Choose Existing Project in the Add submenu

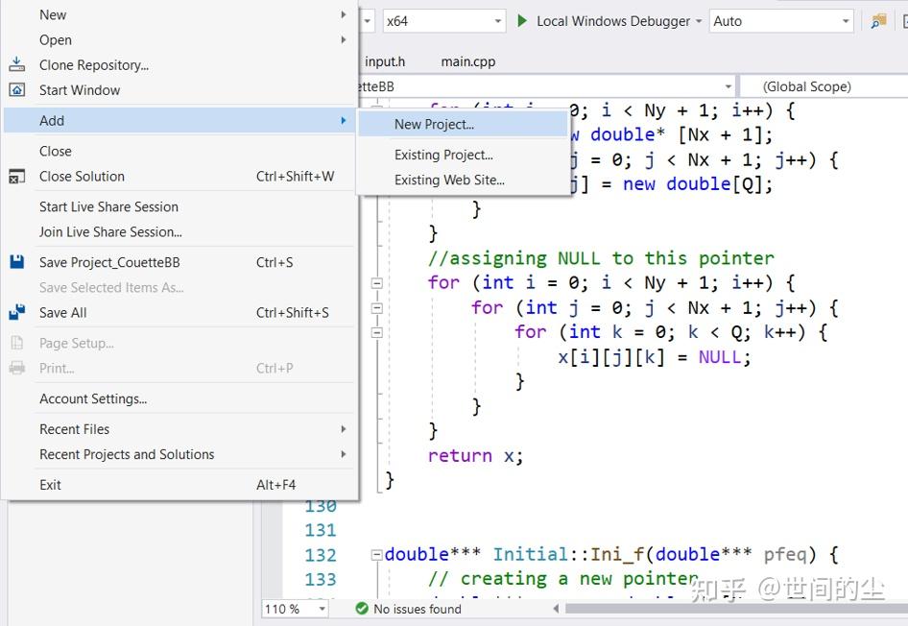pos(442,155)
